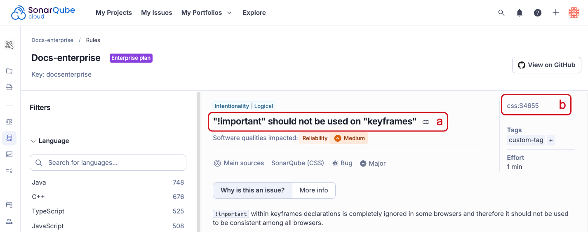Click the Key: docsenterprise text
Viewport: 588px width, 232px height.
point(61,75)
